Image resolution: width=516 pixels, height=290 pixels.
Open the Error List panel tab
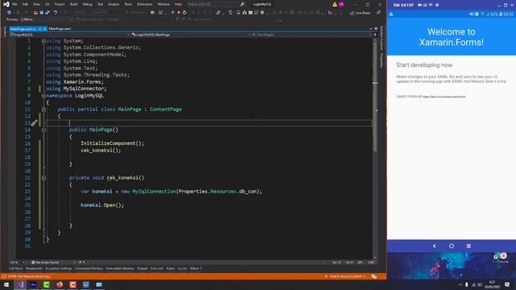[x=157, y=268]
